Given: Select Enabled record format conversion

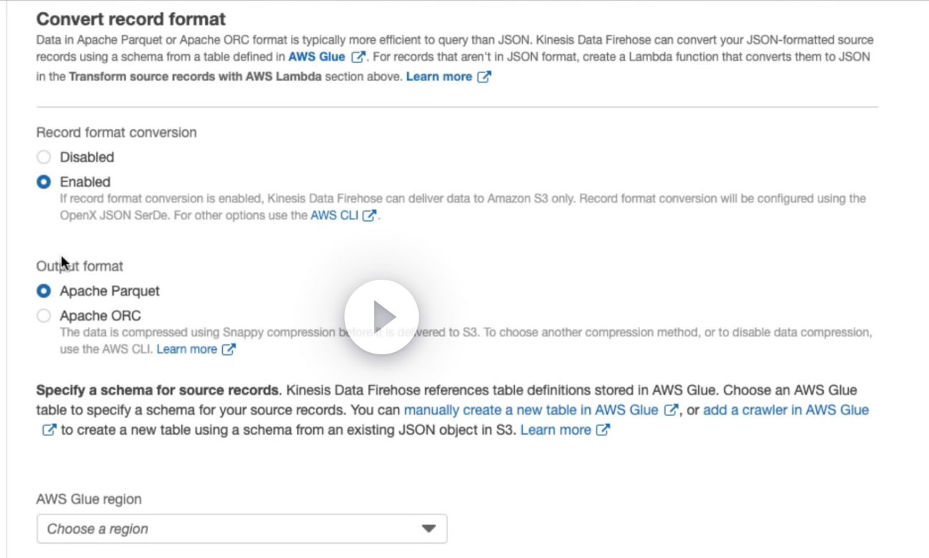Looking at the screenshot, I should click(44, 182).
